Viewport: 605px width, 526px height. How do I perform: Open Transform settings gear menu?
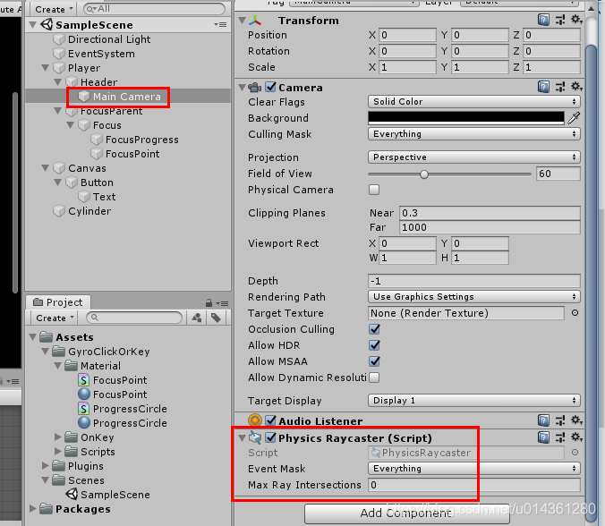coord(576,20)
